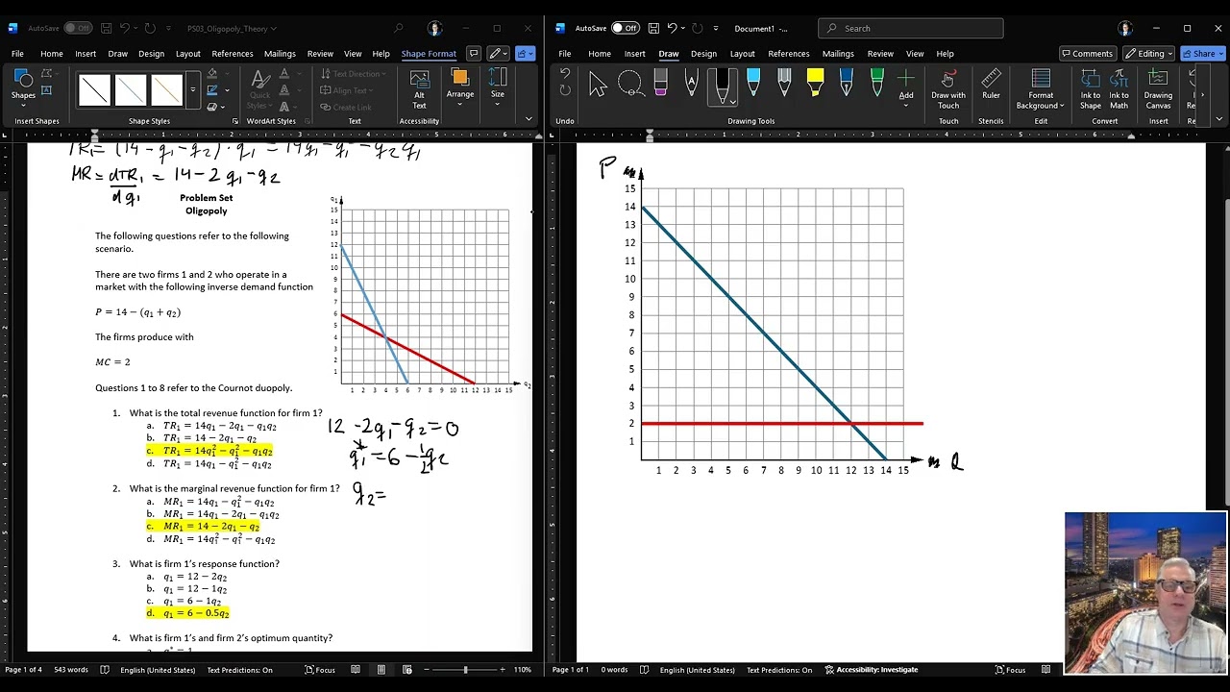The image size is (1230, 692).
Task: Toggle AutoSave in the Document1 window
Action: [x=625, y=28]
